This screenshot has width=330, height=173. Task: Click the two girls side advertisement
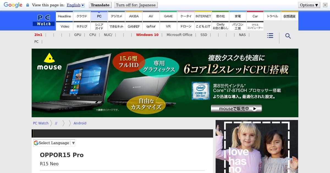point(257,146)
